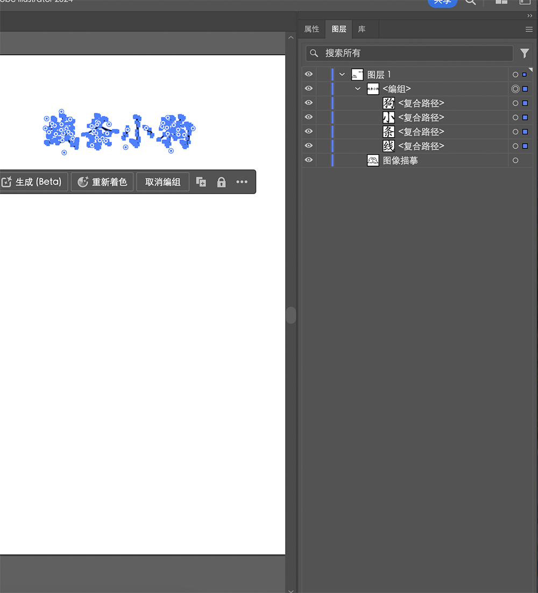Click the 搜索所有 search field

[x=409, y=53]
